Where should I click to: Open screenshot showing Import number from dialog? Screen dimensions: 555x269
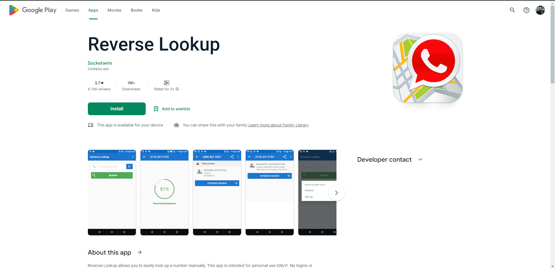[317, 193]
